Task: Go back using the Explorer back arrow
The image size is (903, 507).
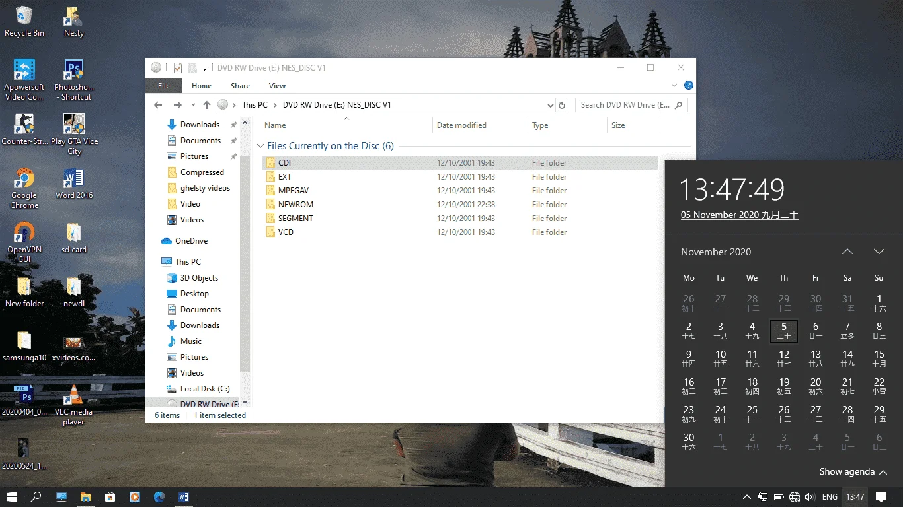Action: (158, 105)
